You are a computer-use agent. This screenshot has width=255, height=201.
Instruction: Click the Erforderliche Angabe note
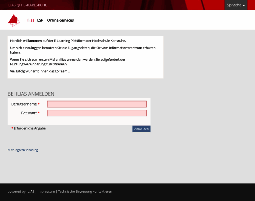[x=30, y=128]
